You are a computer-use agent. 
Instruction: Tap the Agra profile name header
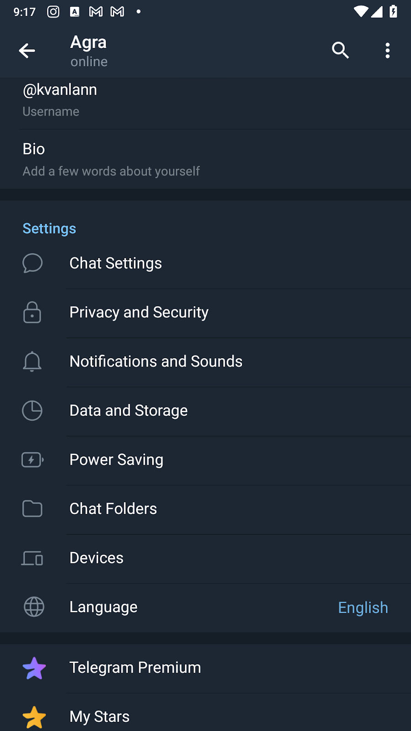click(x=89, y=42)
